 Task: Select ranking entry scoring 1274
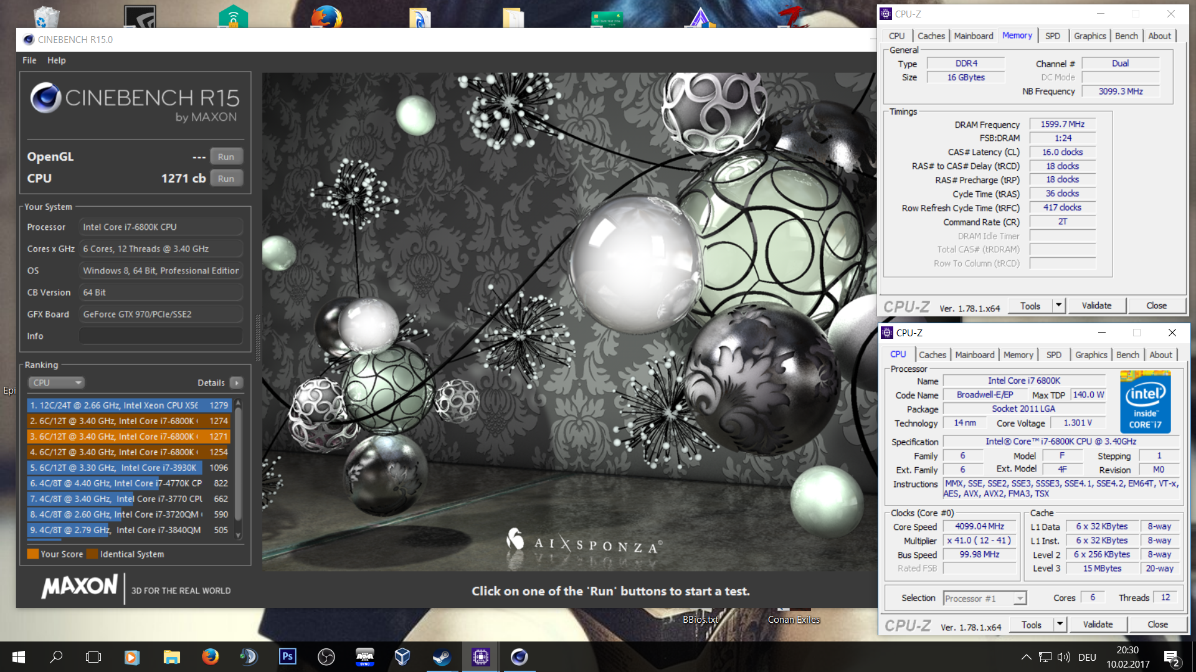point(129,421)
